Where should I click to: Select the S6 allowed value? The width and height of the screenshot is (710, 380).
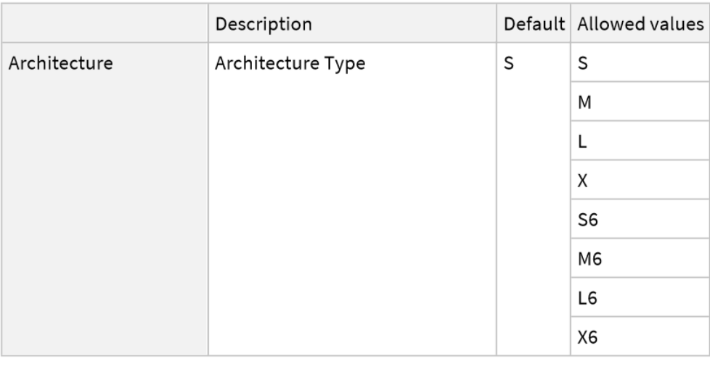(x=587, y=220)
